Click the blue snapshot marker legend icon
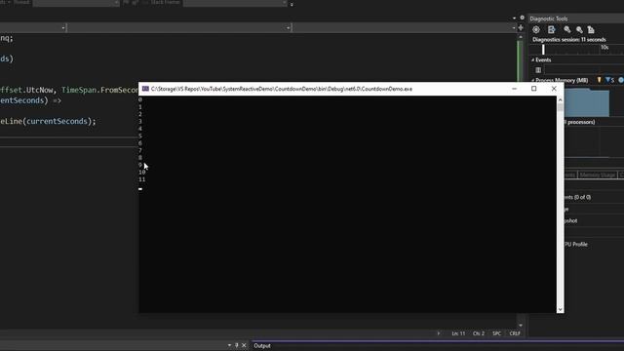 pyautogui.click(x=608, y=80)
